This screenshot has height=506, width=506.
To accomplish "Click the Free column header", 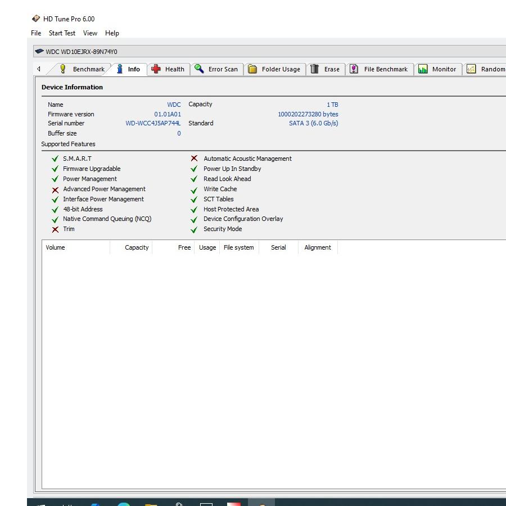I will tap(173, 247).
